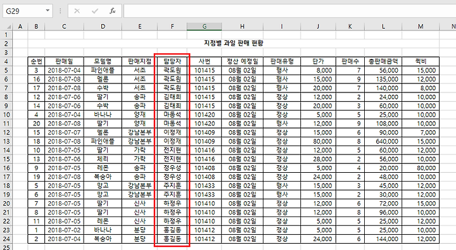Click the 판매일 header cell

64,61
